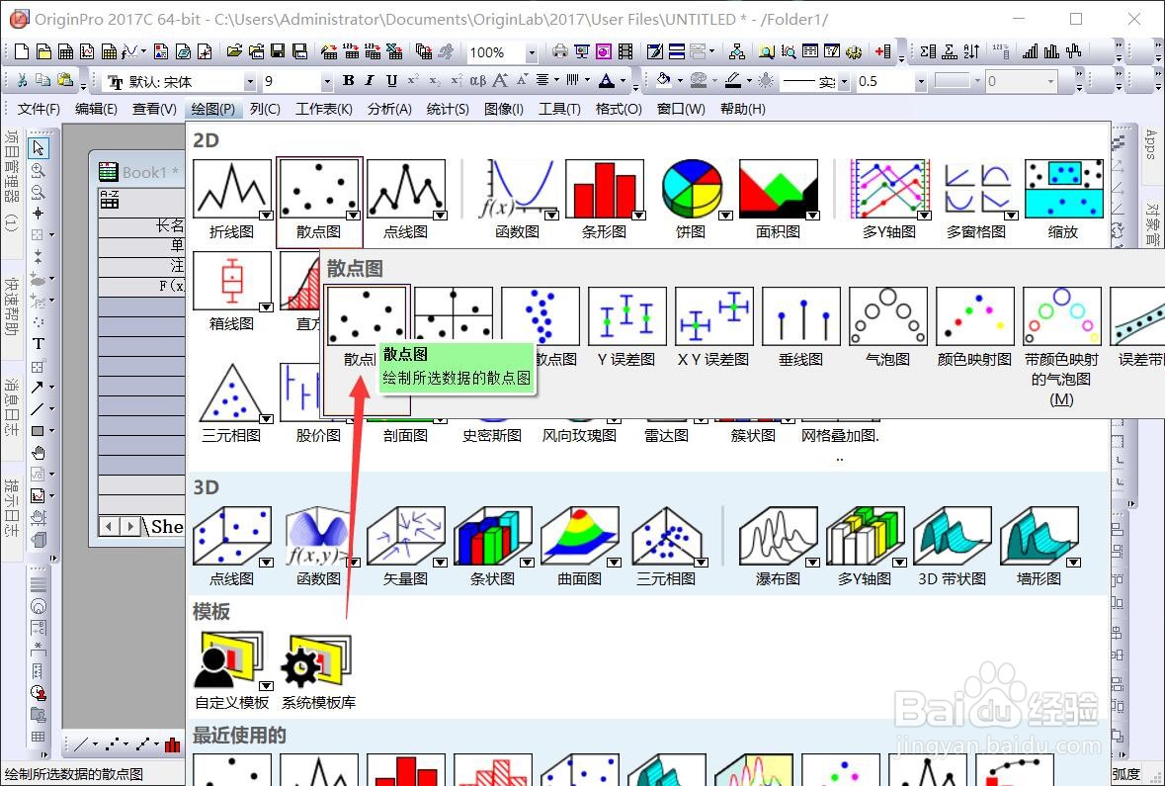Expand the 饼图 submenu arrow

click(x=725, y=215)
